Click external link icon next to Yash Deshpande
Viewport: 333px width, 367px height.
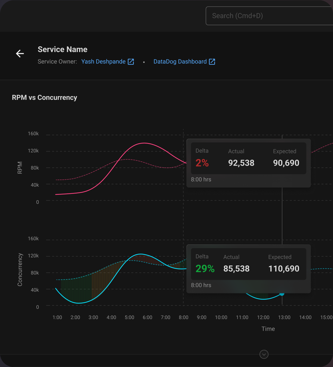point(131,62)
